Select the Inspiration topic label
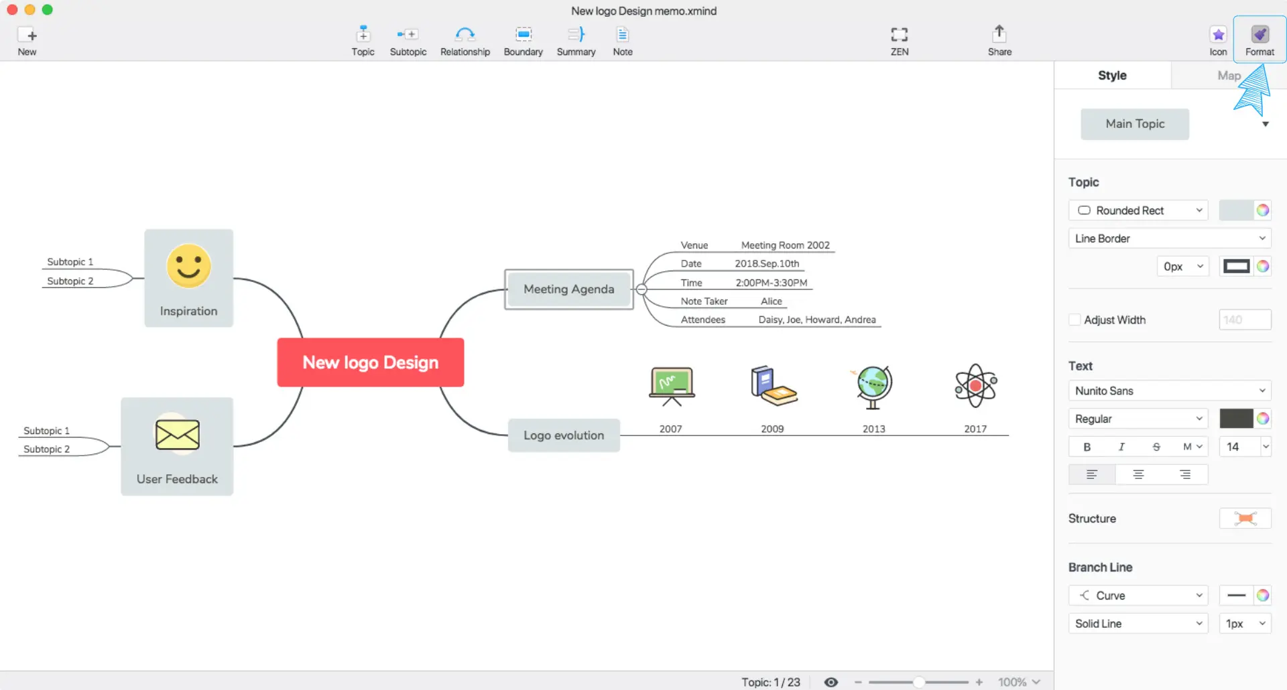 [x=188, y=312]
